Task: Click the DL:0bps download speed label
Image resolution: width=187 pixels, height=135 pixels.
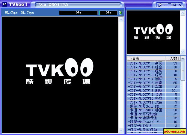Action: 28,13
